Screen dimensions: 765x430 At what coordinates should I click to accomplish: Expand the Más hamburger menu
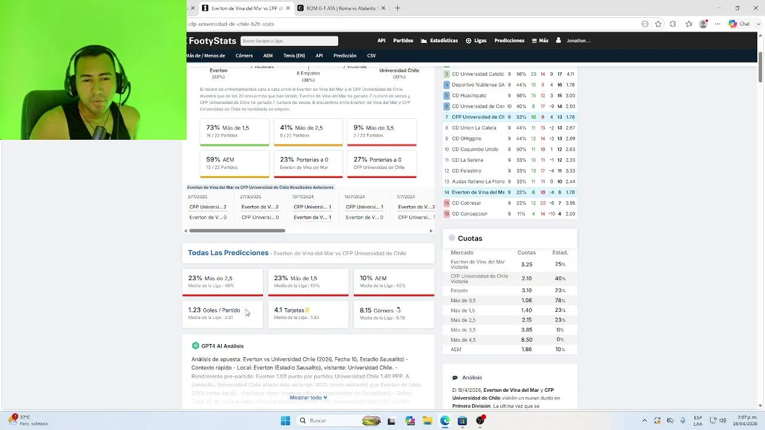tap(540, 41)
